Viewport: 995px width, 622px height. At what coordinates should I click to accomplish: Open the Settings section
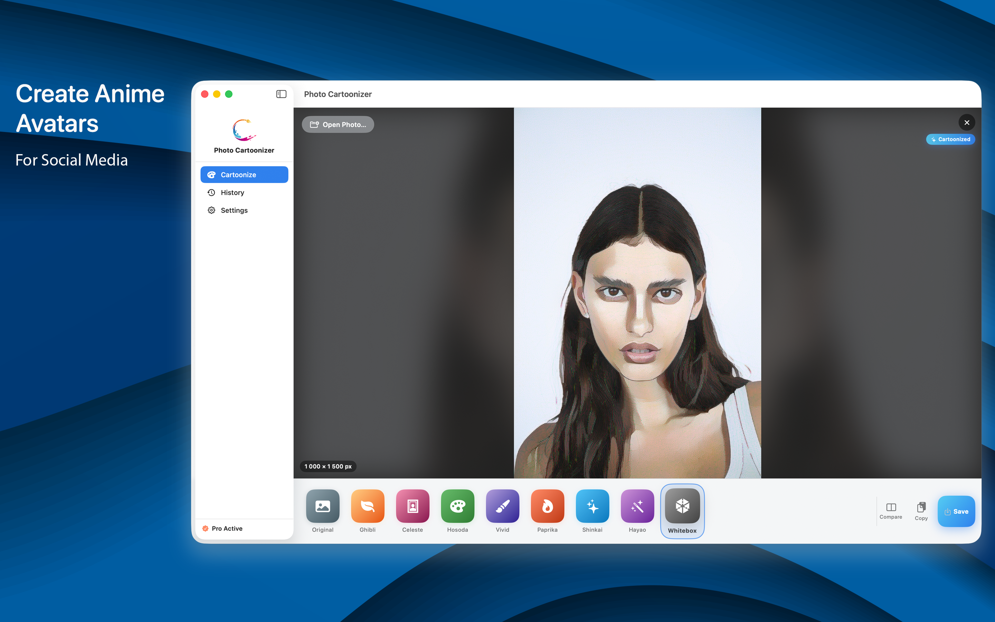click(x=244, y=210)
